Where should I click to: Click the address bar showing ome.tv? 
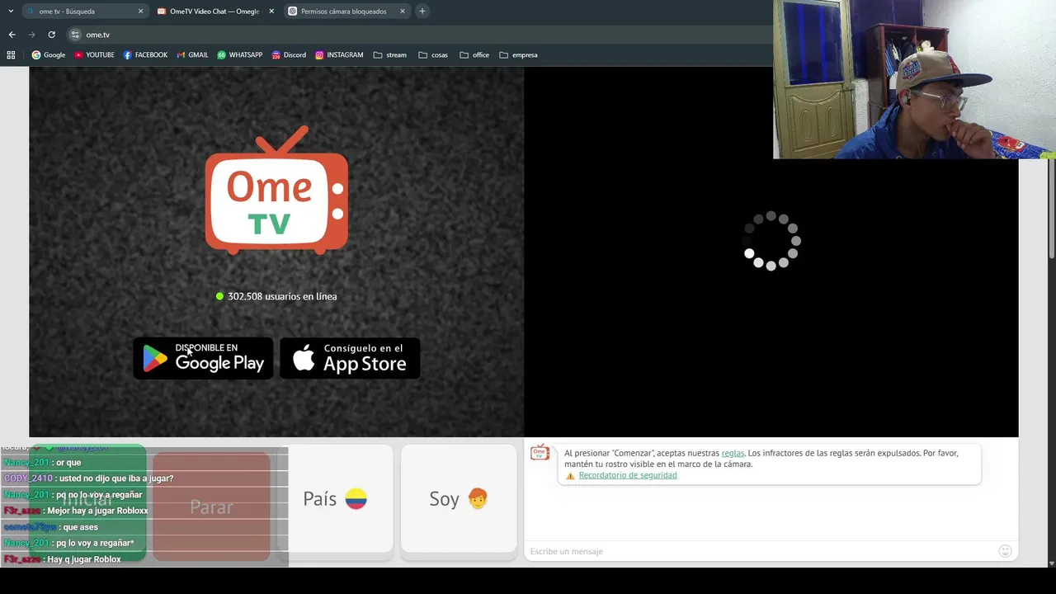click(421, 35)
